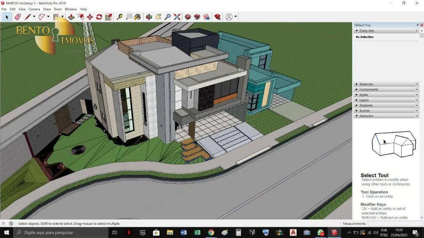Open AutoCAD from the taskbar
The height and width of the screenshot is (238, 424).
(x=293, y=232)
